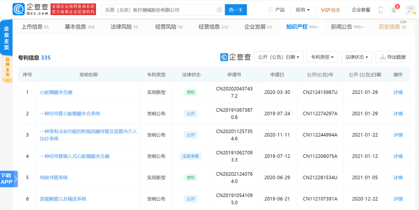Click publication number CN212281534U

(x=320, y=178)
